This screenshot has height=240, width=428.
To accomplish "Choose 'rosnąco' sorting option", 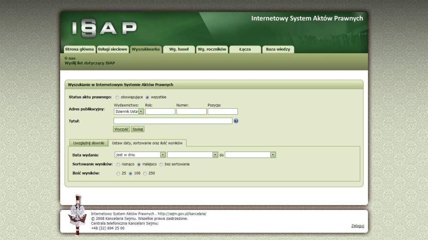I will coord(118,164).
